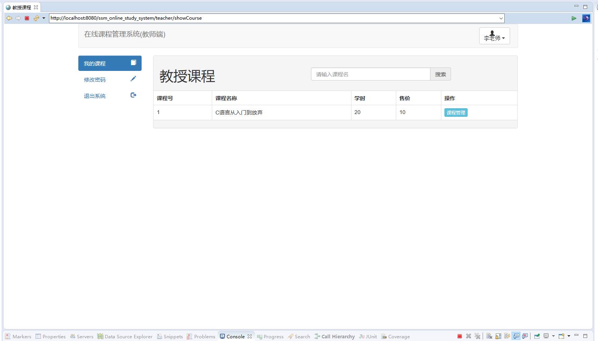
Task: Toggle Scroll Lock in the Console toolbar
Action: 498,336
